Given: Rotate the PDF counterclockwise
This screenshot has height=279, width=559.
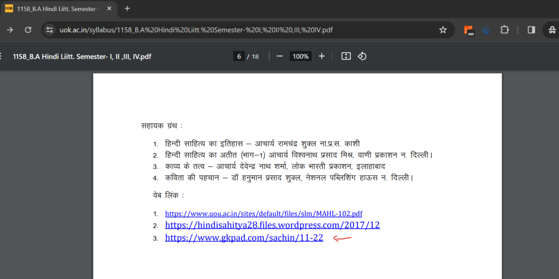Looking at the screenshot, I should coord(362,56).
